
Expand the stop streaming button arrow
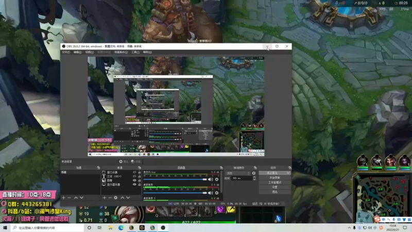pos(288,173)
